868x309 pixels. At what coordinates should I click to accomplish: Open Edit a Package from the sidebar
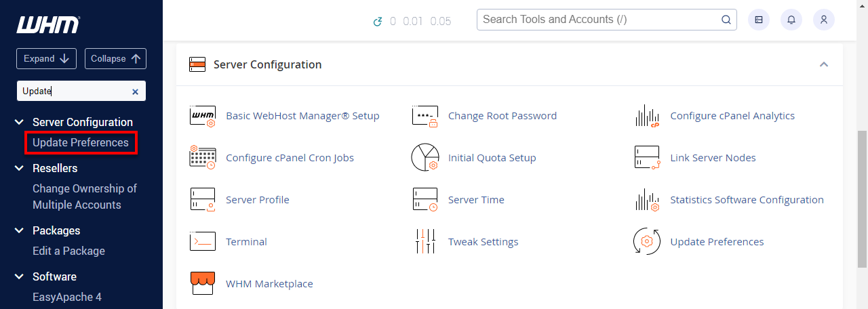click(x=68, y=251)
